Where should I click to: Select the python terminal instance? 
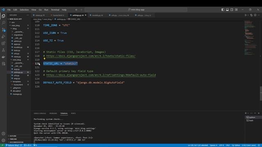coord(253,117)
